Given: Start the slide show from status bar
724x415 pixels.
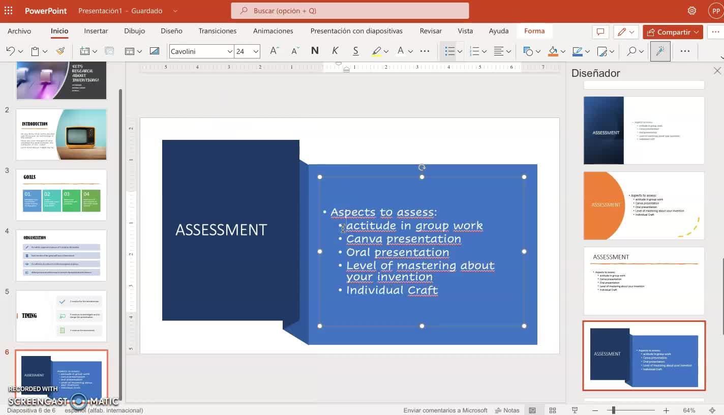Looking at the screenshot, I should [575, 410].
